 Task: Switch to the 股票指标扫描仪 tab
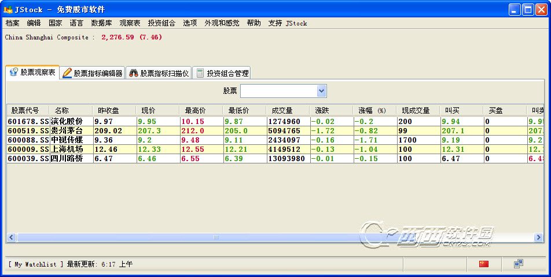[159, 73]
